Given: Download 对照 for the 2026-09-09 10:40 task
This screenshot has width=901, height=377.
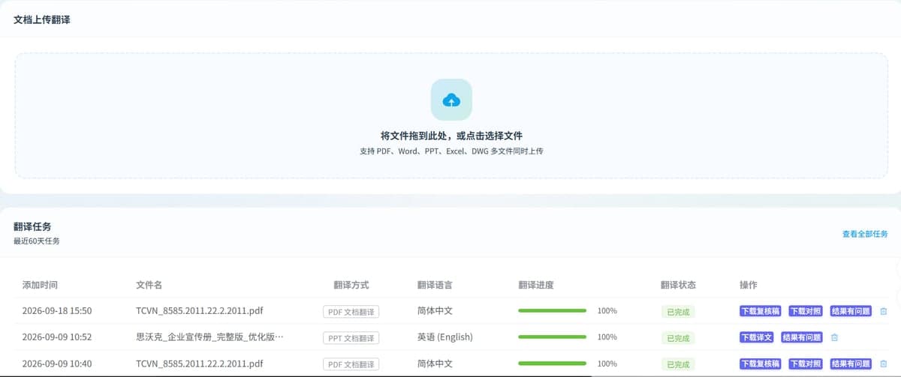Looking at the screenshot, I should click(806, 364).
